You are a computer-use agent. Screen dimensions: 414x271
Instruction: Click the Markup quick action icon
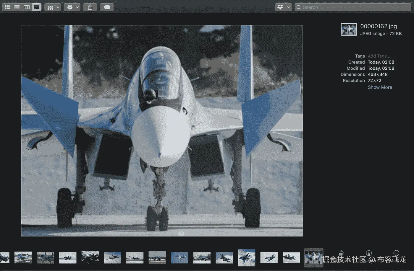(369, 253)
